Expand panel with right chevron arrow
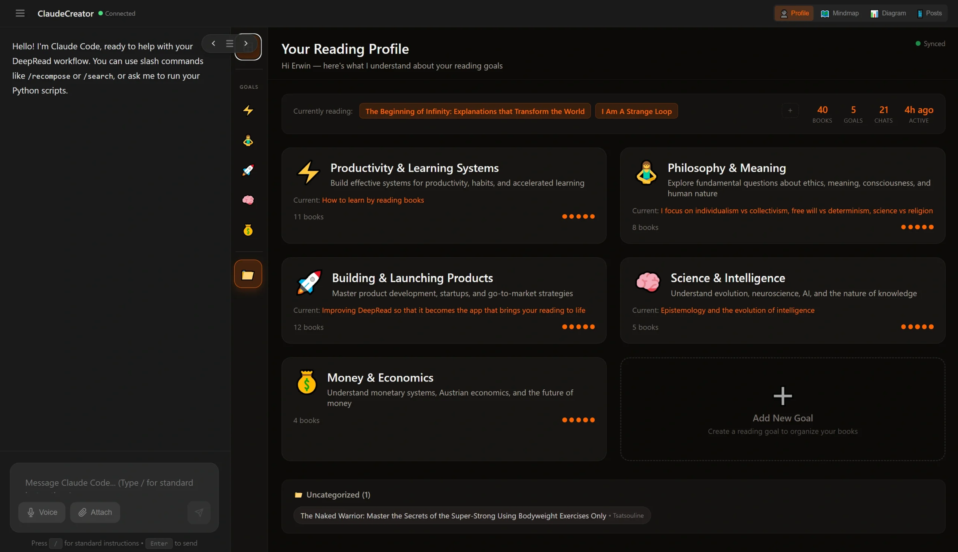Screen dimensions: 958x552 246,44
